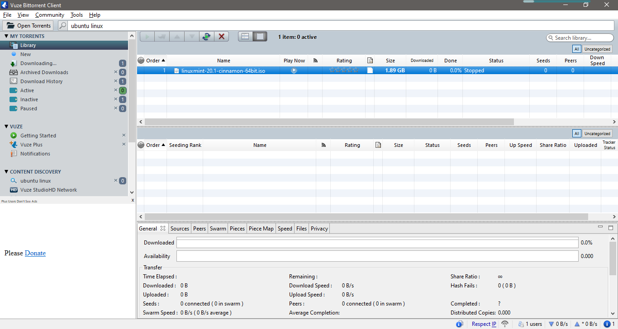This screenshot has height=329, width=618.
Task: Close the ubuntu linux search entry
Action: coord(115,181)
